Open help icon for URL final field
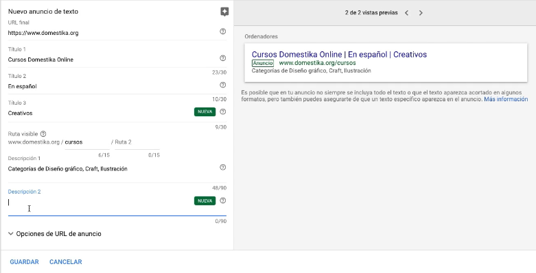The image size is (536, 273). [x=222, y=31]
